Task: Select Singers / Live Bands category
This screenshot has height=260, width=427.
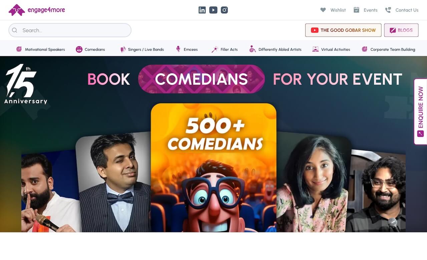Action: 142,49
